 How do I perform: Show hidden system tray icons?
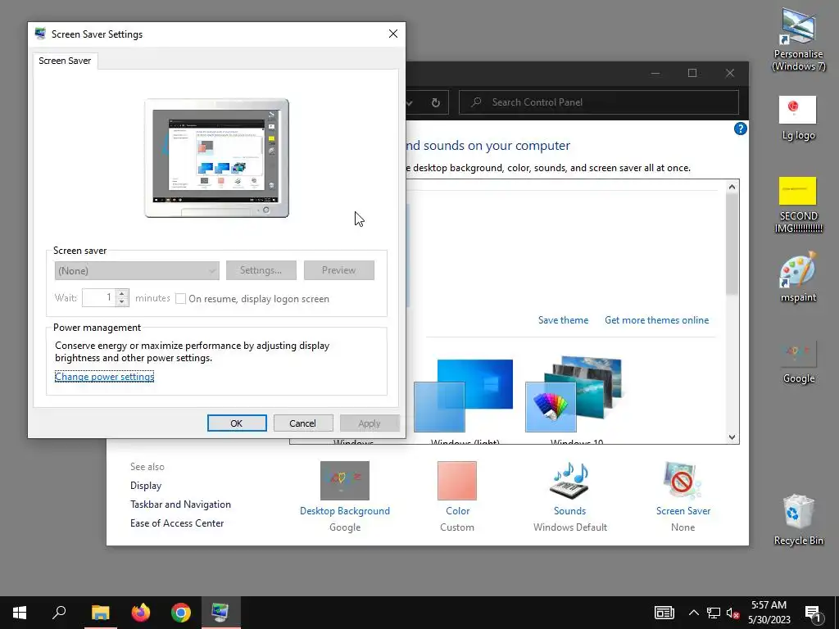point(693,613)
